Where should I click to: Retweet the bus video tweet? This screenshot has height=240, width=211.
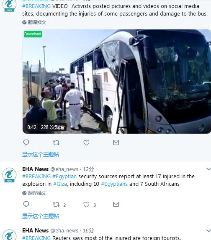[56, 142]
